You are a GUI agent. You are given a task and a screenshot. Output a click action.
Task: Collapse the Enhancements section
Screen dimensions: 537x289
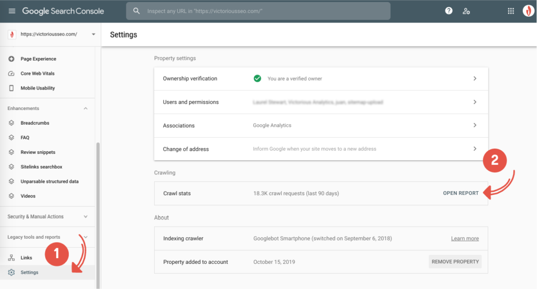[86, 108]
